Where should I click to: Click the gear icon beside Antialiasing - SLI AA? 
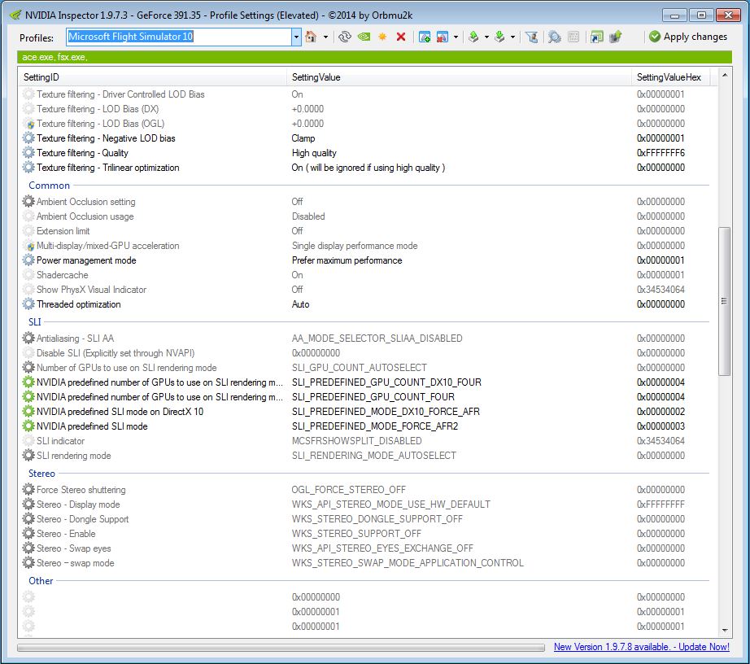28,338
